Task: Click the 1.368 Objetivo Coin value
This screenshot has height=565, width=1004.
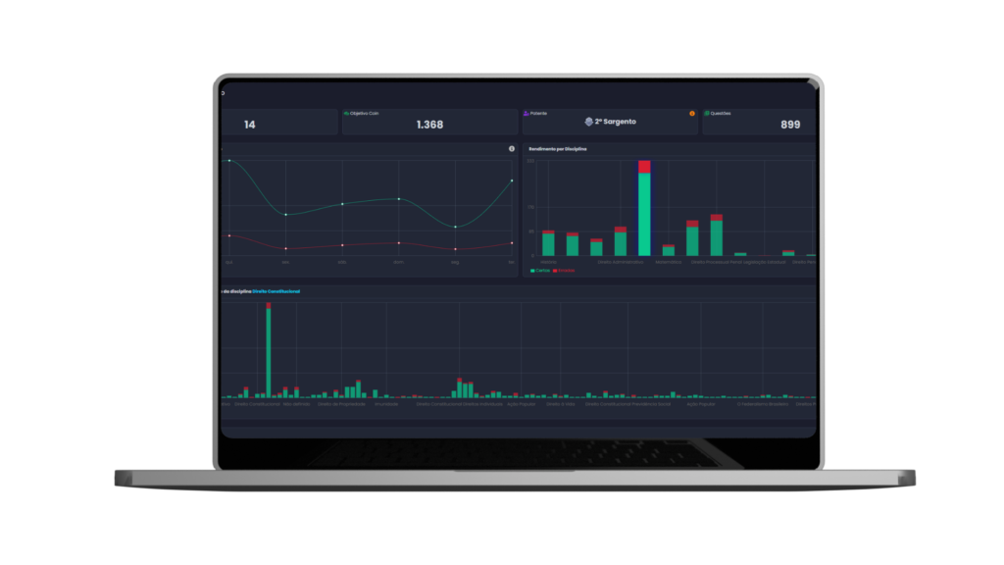Action: click(x=429, y=125)
